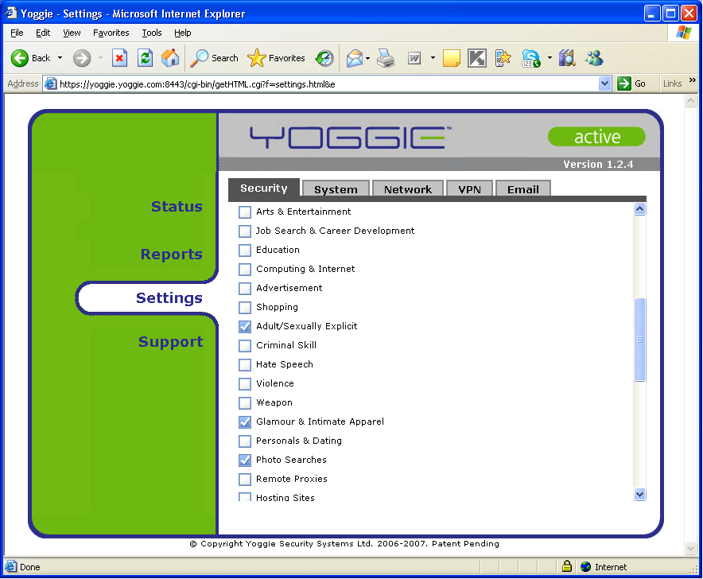The image size is (703, 579).
Task: Click the Internet zone globe icon
Action: click(x=585, y=567)
